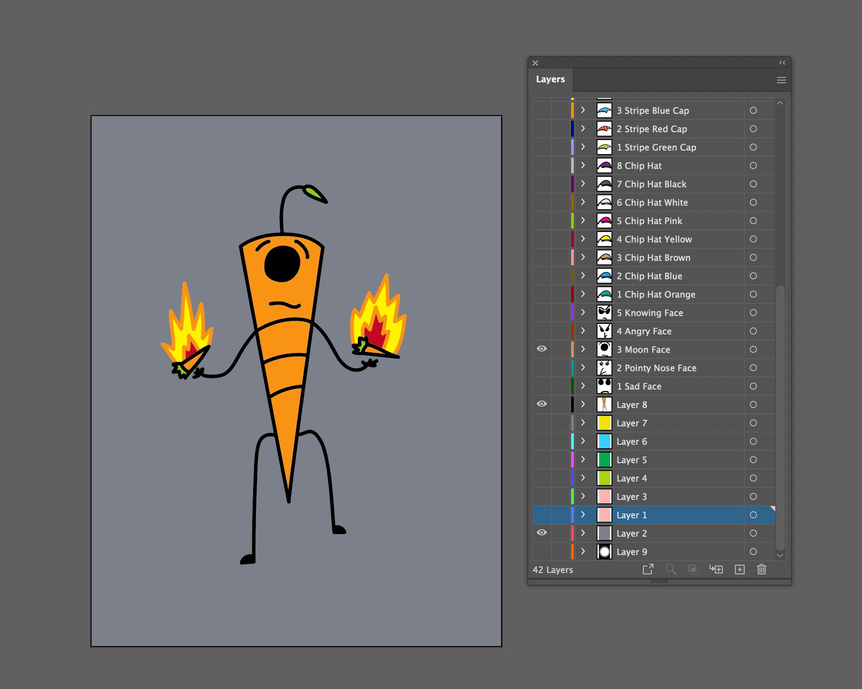Hide Layer 8 using its eye icon
Viewport: 862px width, 689px height.
pyautogui.click(x=542, y=404)
